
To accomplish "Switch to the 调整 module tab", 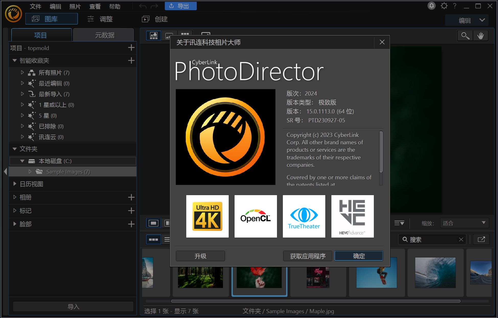I will pyautogui.click(x=100, y=19).
